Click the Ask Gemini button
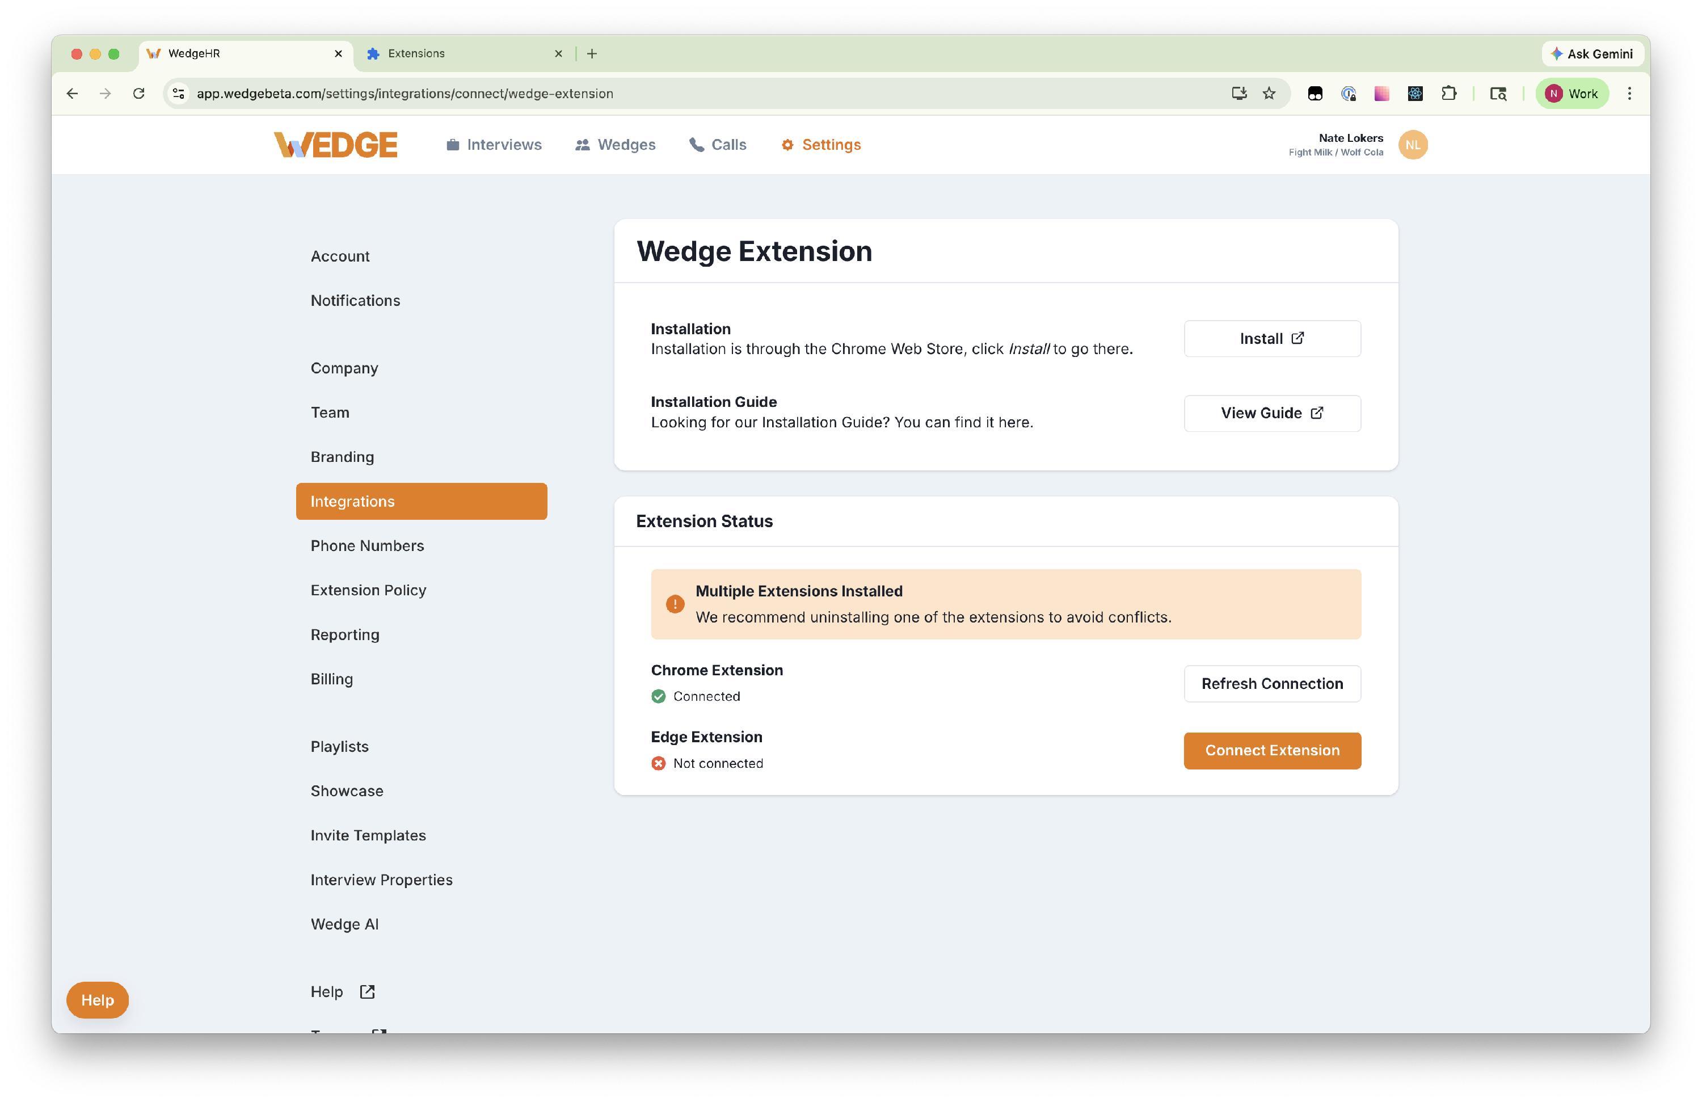 pos(1592,54)
